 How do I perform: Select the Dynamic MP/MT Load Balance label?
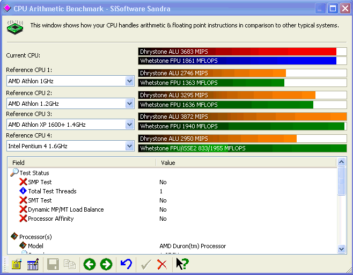[66, 209]
